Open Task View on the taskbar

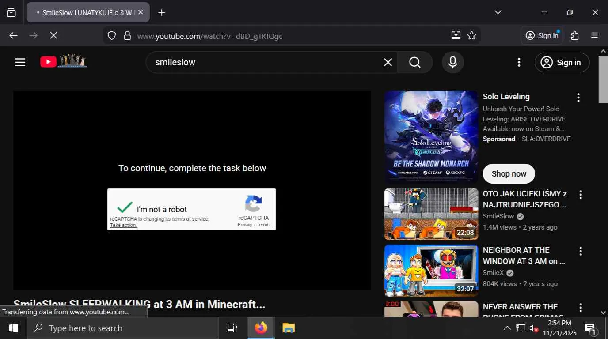coord(232,328)
